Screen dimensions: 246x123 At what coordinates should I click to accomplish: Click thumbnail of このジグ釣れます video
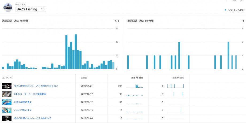coord(7,110)
